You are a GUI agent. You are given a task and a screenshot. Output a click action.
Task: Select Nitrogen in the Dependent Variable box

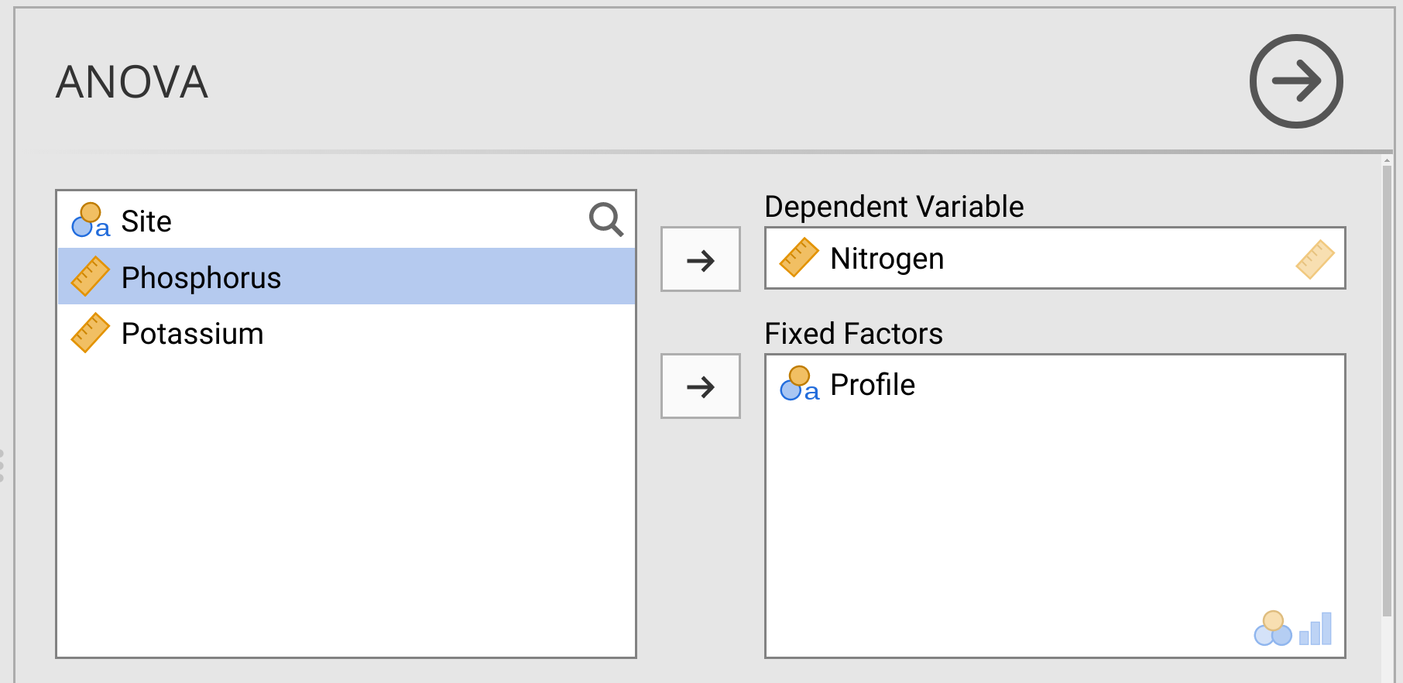[x=887, y=259]
